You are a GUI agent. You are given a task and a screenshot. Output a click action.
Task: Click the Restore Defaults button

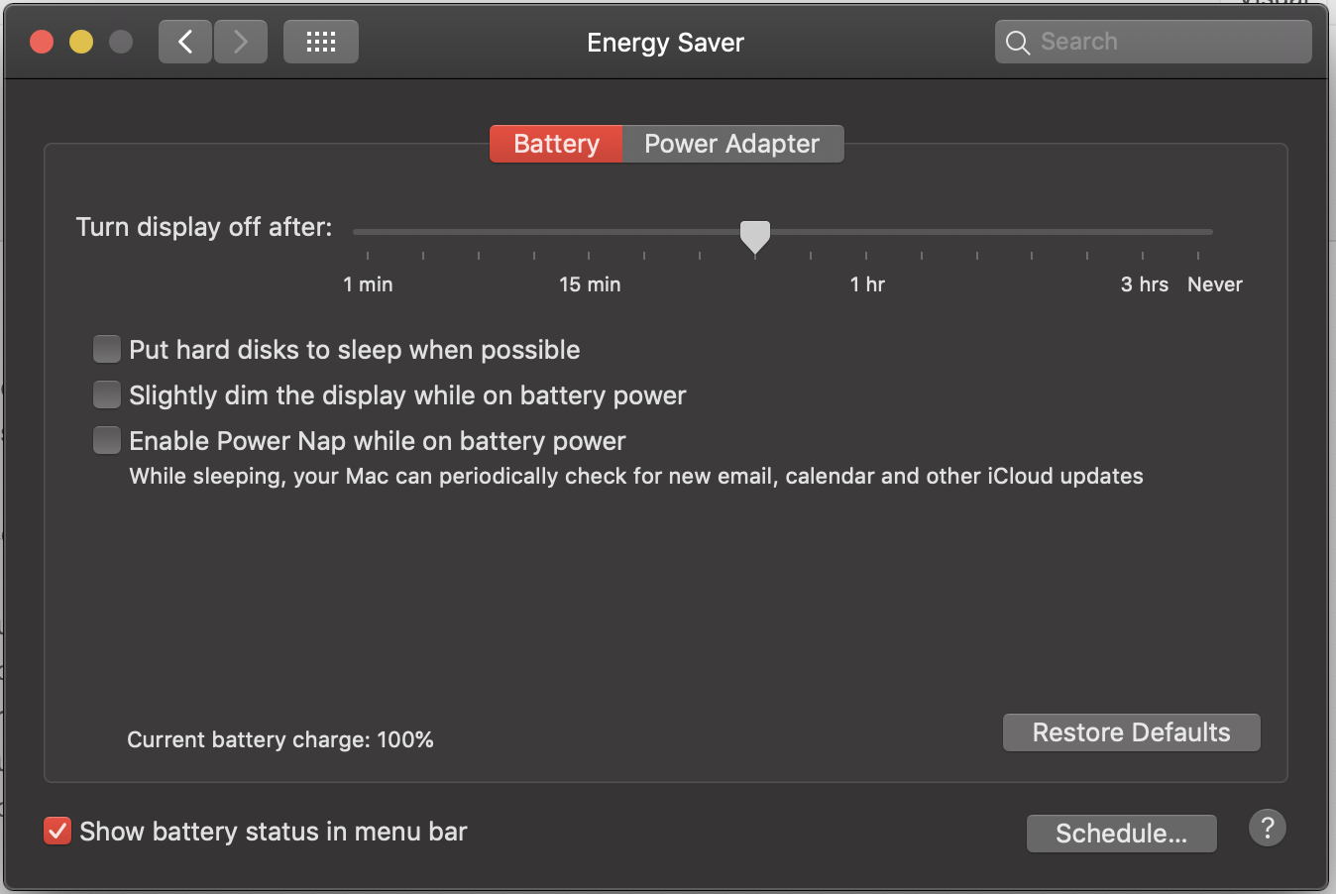[x=1130, y=731]
